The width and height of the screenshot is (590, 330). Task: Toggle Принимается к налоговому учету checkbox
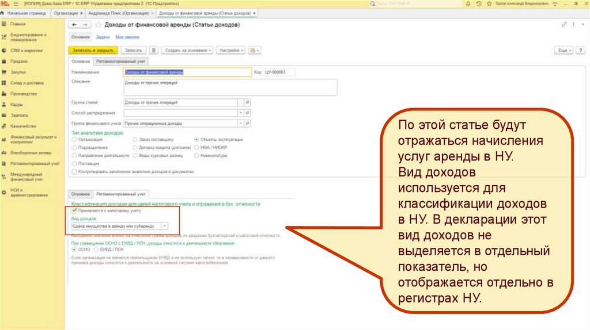[74, 210]
